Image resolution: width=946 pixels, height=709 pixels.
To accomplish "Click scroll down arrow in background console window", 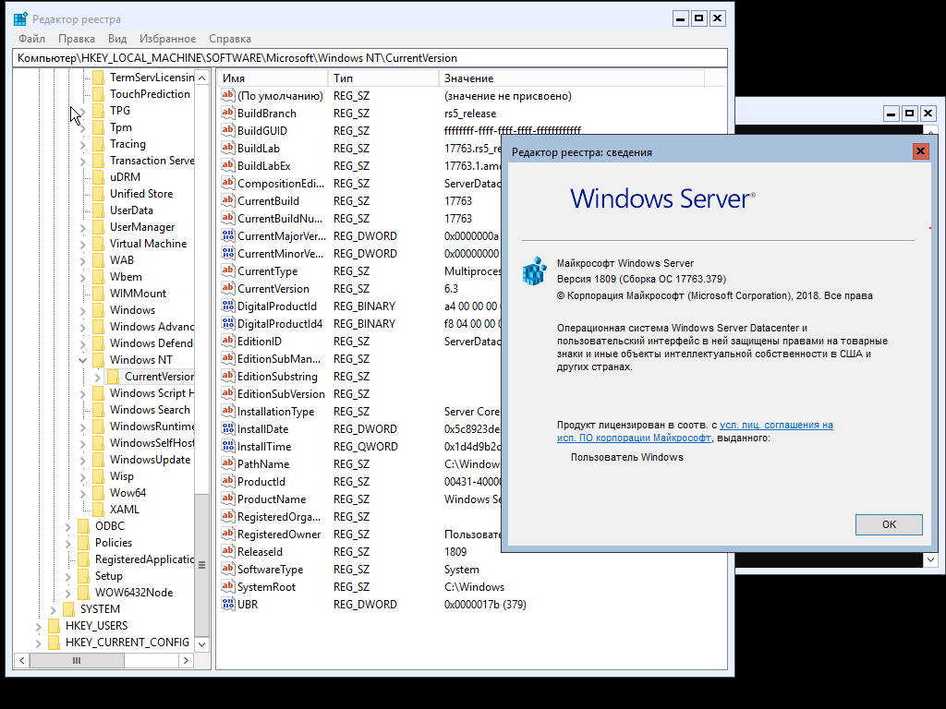I will pyautogui.click(x=931, y=560).
